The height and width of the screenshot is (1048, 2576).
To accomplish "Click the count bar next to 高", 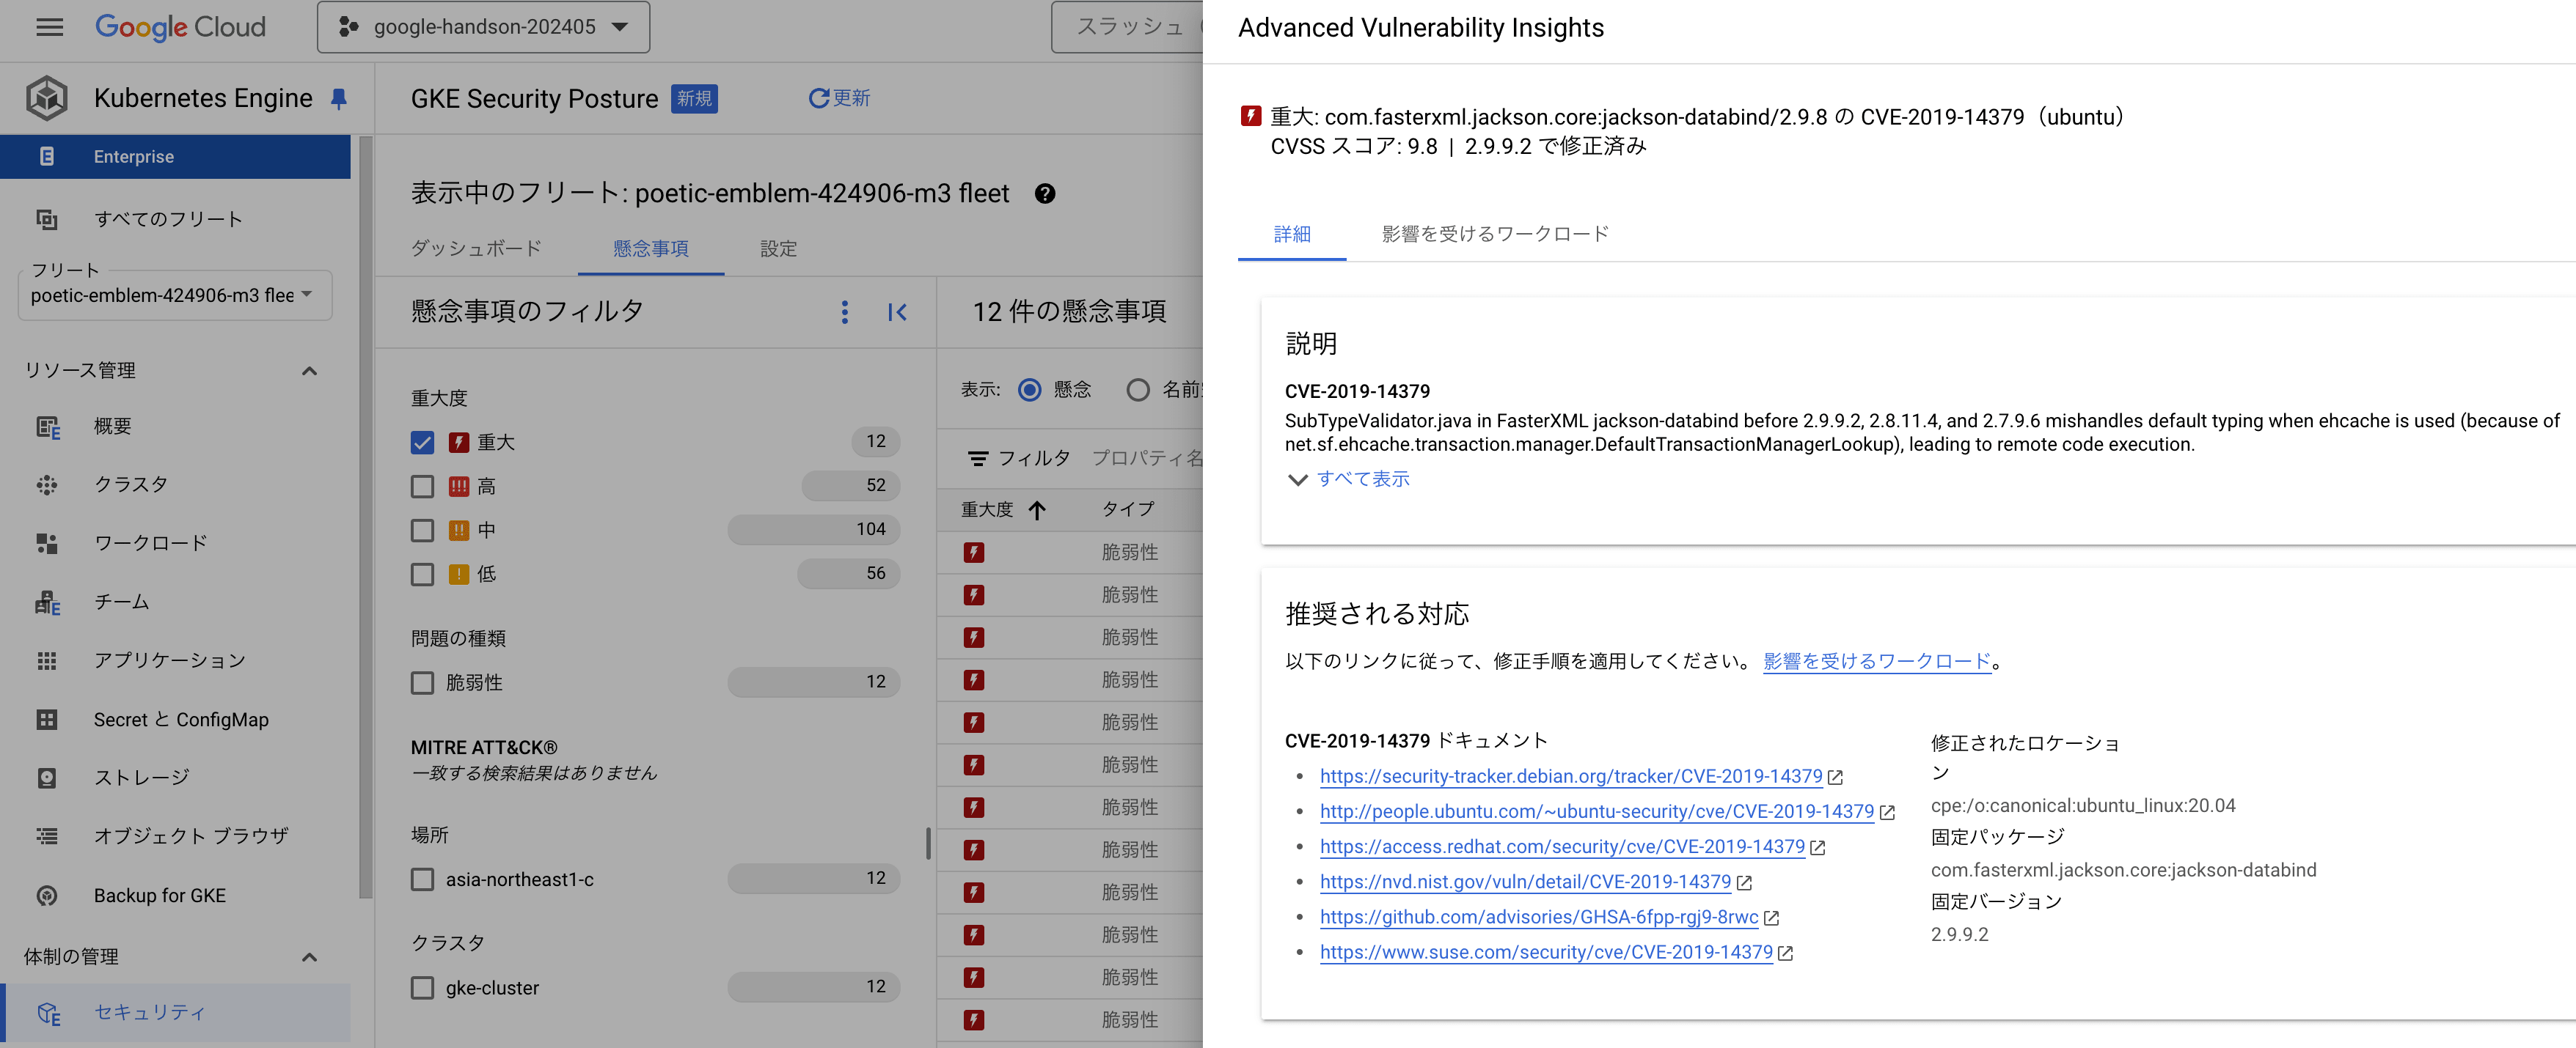I will click(851, 486).
